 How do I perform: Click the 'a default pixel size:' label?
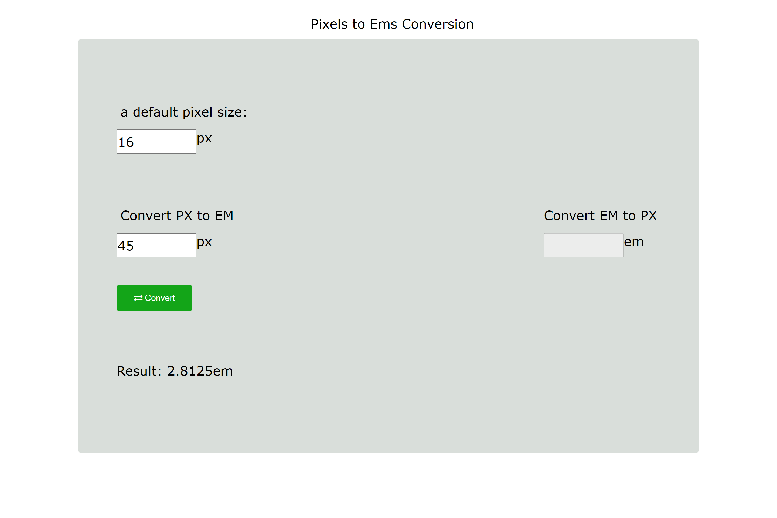point(183,112)
